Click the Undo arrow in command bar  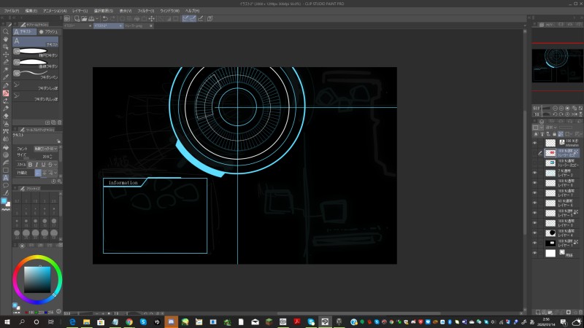coord(105,18)
